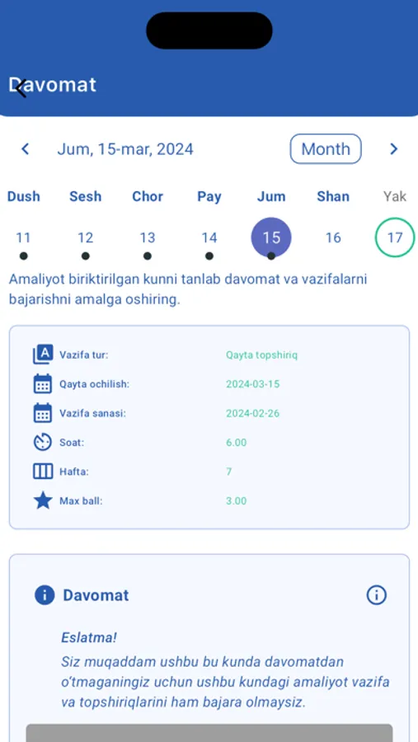Go to the previous week with left chevron

coord(26,149)
